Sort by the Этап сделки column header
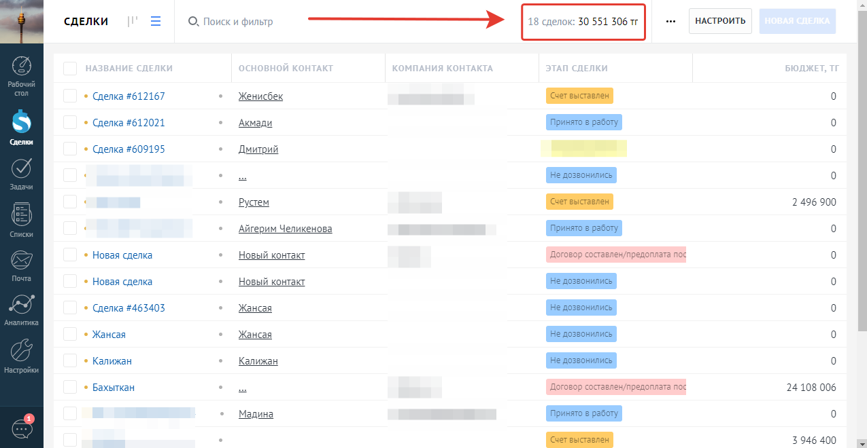Image resolution: width=867 pixels, height=448 pixels. click(577, 69)
